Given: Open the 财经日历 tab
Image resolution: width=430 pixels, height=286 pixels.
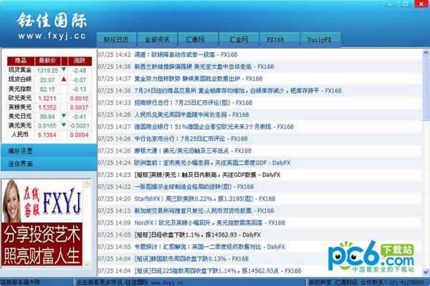Looking at the screenshot, I should (116, 39).
